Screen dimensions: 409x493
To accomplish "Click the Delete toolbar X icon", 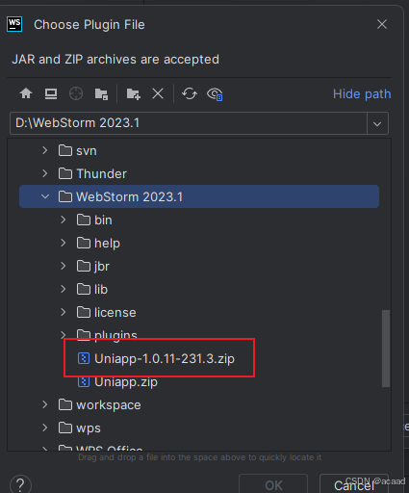I will (x=158, y=94).
